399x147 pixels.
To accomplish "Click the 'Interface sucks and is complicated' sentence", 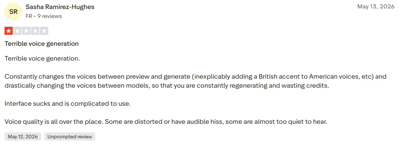I will (x=67, y=104).
